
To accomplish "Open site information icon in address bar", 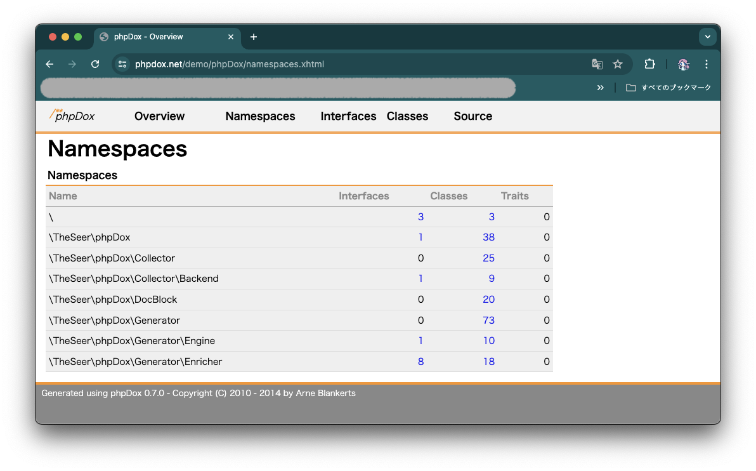I will pyautogui.click(x=122, y=64).
